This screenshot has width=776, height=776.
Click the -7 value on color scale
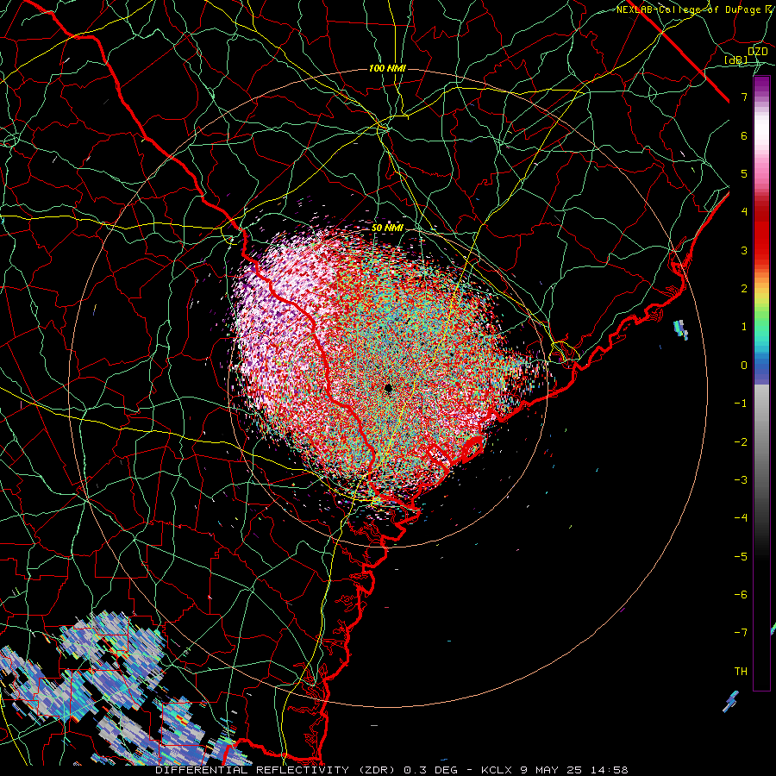[741, 633]
